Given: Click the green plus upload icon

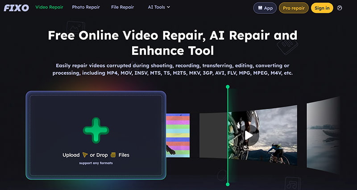Looking at the screenshot, I should coord(96,130).
